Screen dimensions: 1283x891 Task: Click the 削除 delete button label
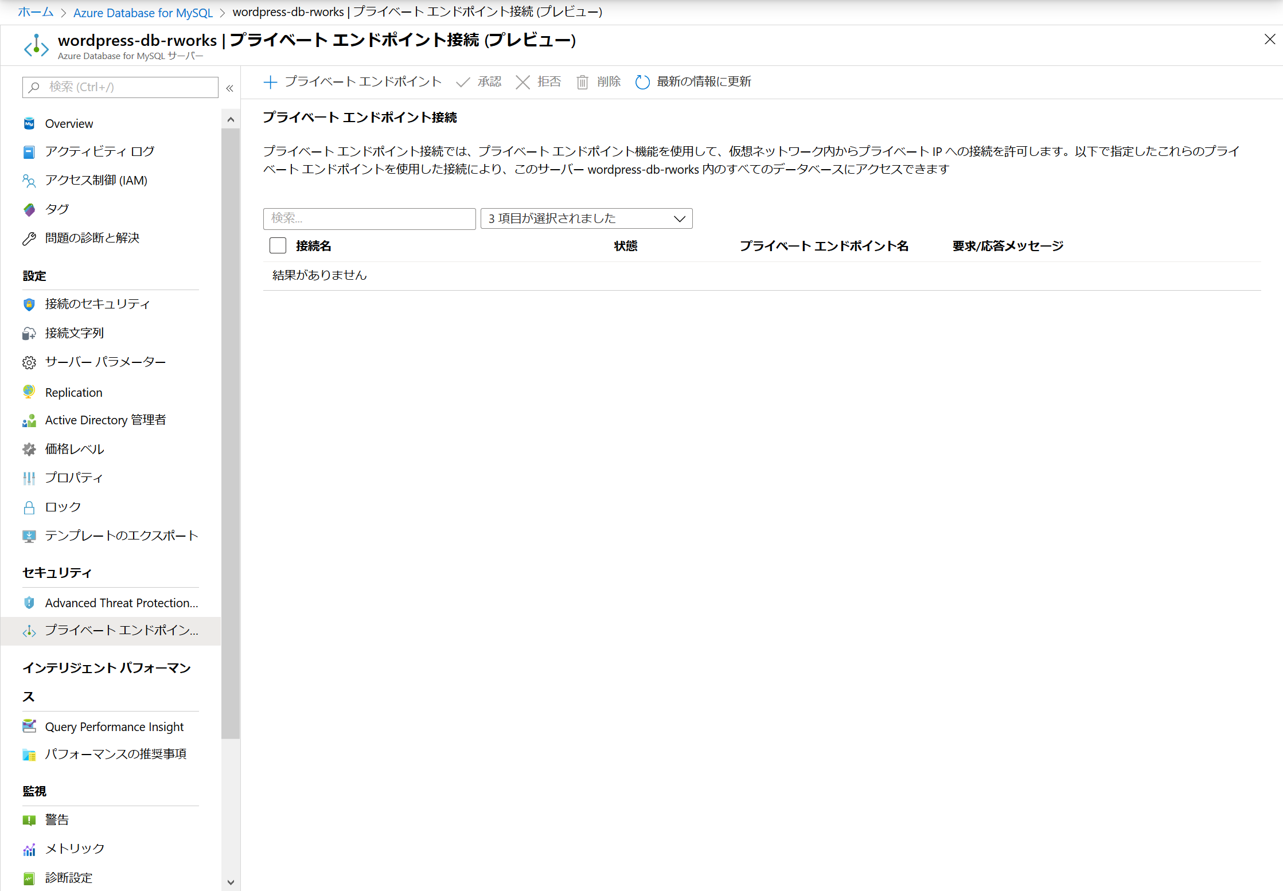click(609, 82)
